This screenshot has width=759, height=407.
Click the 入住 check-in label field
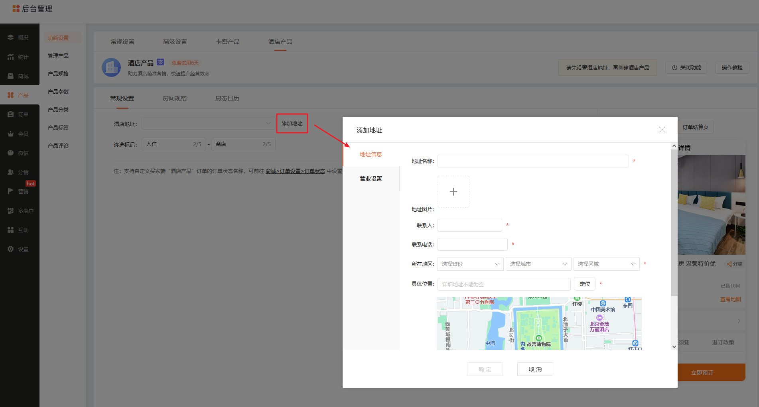click(x=174, y=144)
